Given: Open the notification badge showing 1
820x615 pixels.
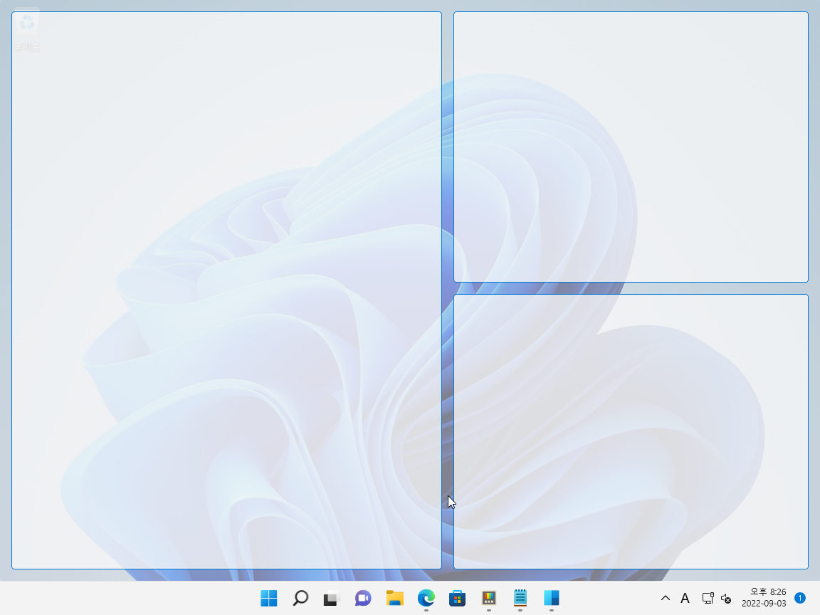Looking at the screenshot, I should pyautogui.click(x=799, y=598).
